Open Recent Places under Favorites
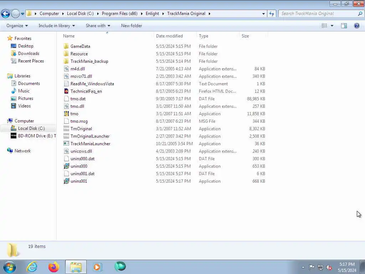Image resolution: width=365 pixels, height=274 pixels. [31, 61]
